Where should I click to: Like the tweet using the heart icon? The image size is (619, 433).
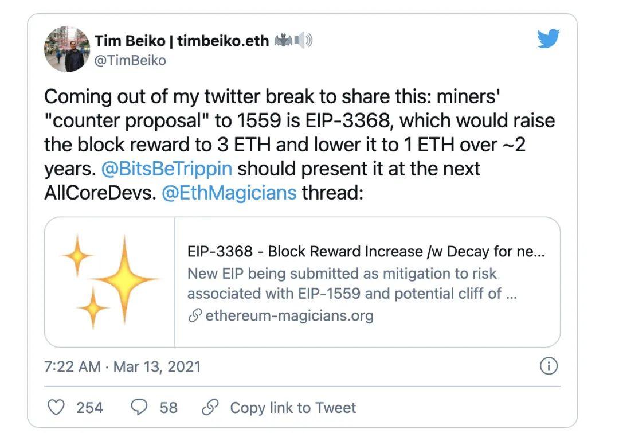pyautogui.click(x=56, y=407)
